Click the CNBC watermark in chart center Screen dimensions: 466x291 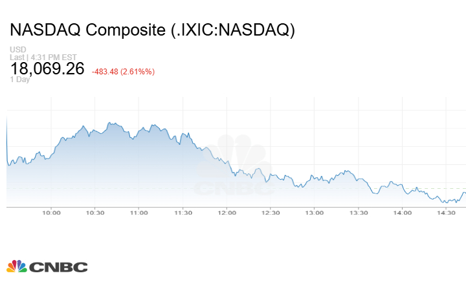236,168
